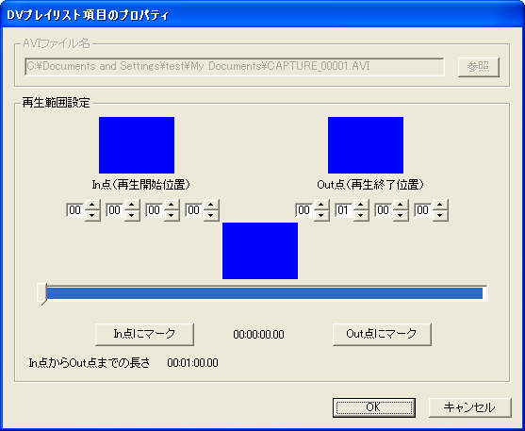Decrease the Out point frames spinner

(x=440, y=215)
